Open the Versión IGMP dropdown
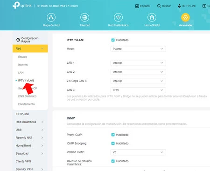Image resolution: width=210 pixels, height=171 pixels. (x=138, y=152)
